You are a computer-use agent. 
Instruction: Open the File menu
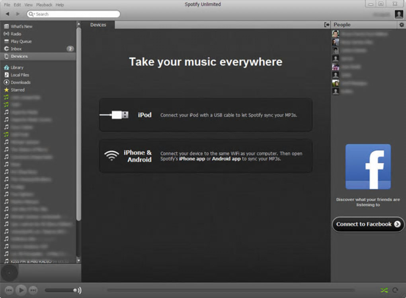[x=7, y=5]
